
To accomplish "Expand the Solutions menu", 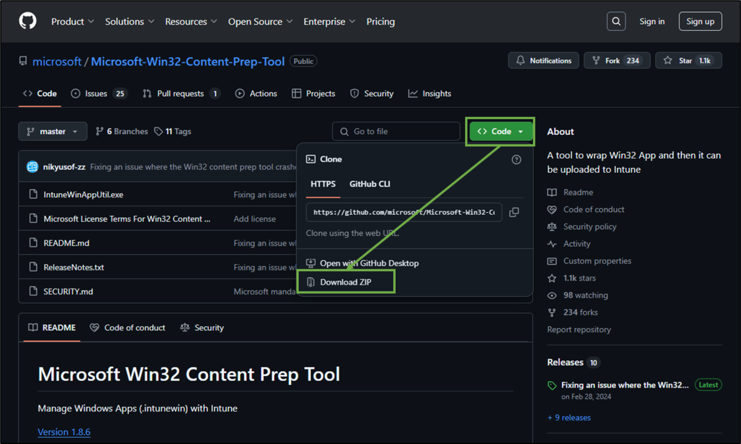I will coord(129,21).
